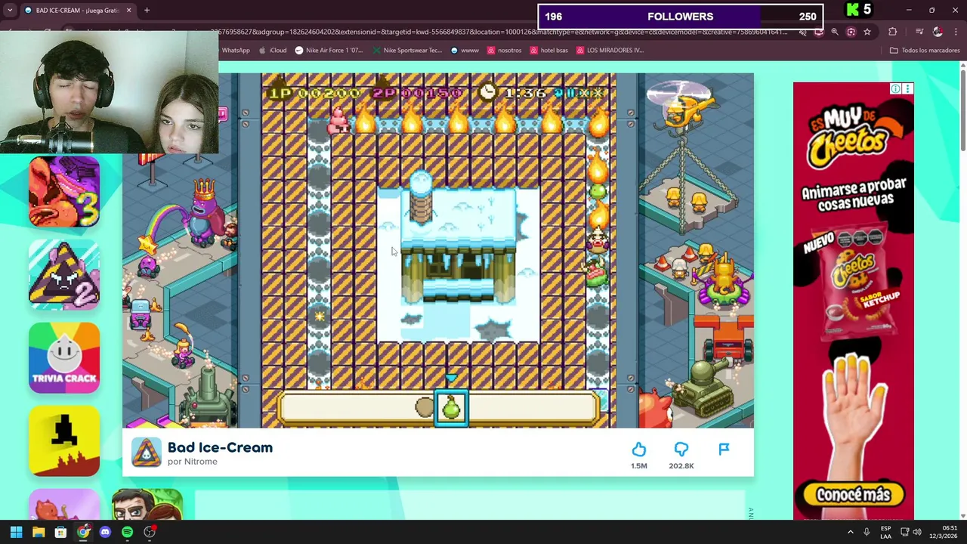The image size is (967, 544).
Task: Launch the Trivia Crack game tile
Action: tap(64, 358)
